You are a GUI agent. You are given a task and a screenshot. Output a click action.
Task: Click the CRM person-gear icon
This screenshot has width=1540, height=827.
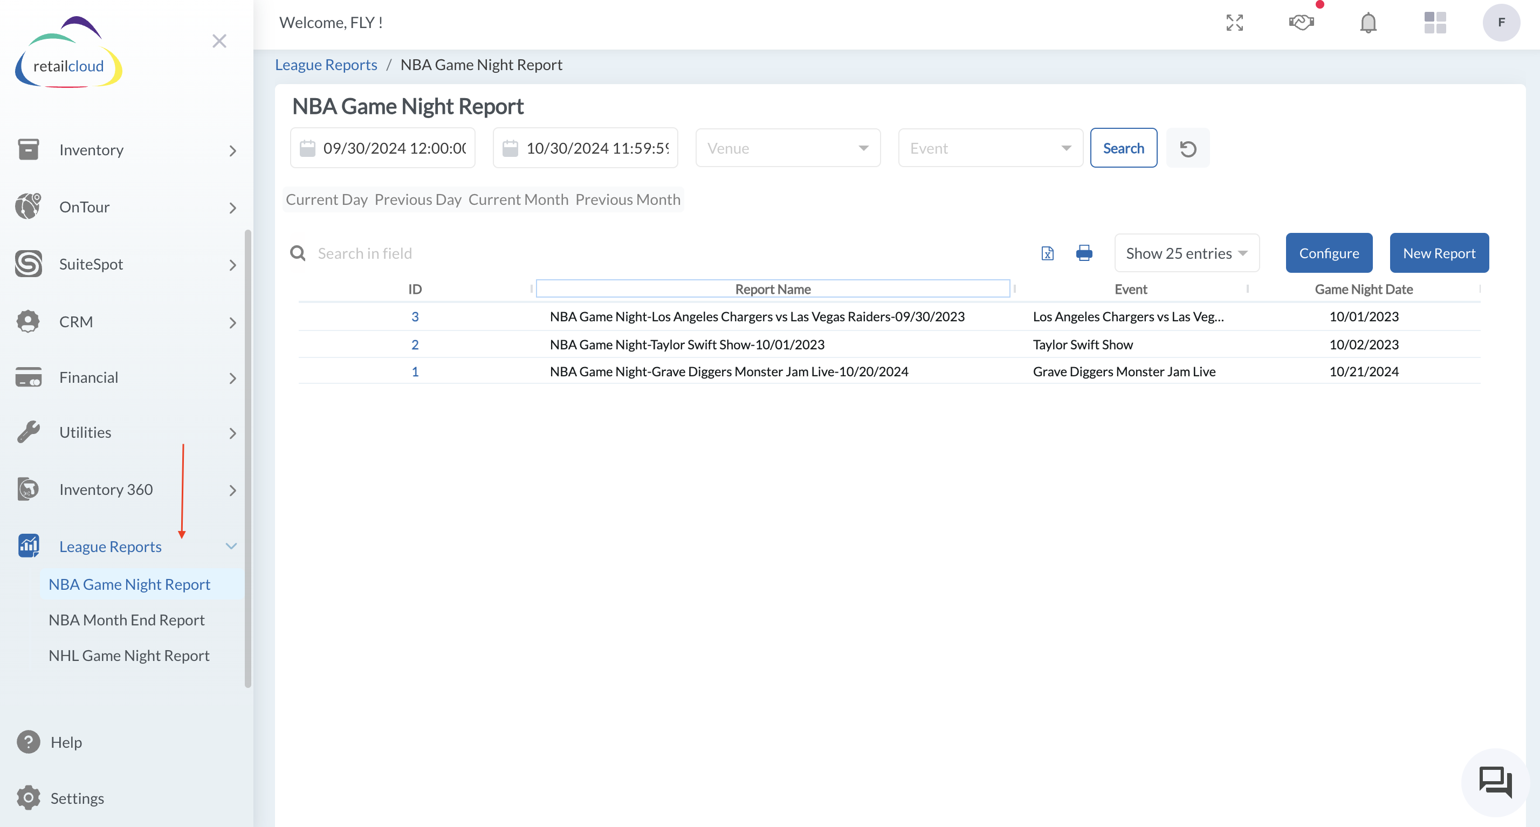pyautogui.click(x=28, y=321)
